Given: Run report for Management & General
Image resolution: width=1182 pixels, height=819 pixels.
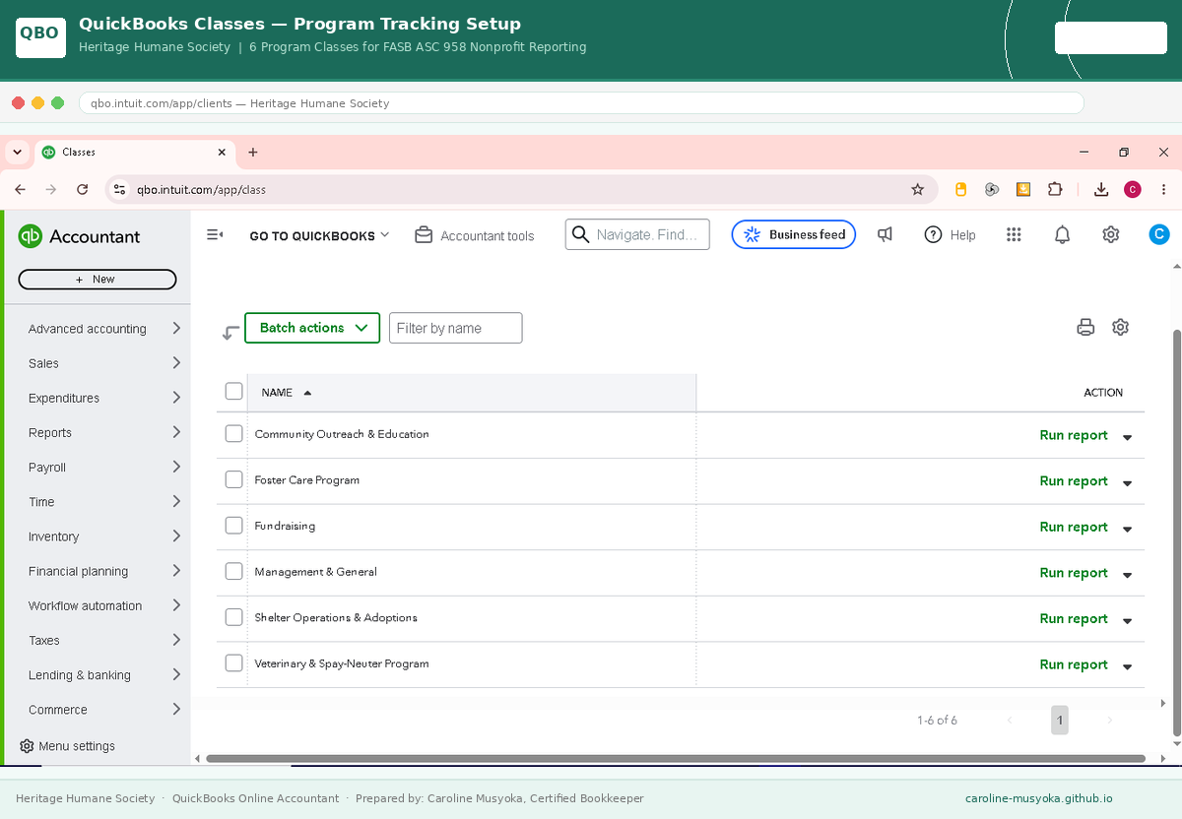Looking at the screenshot, I should [1074, 572].
